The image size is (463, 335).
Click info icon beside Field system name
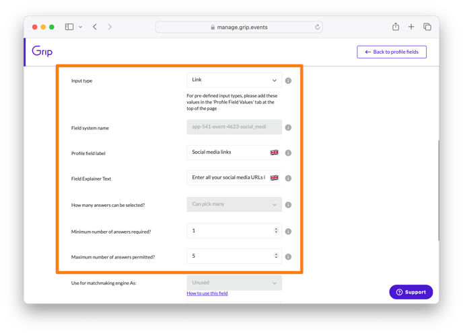tap(288, 128)
